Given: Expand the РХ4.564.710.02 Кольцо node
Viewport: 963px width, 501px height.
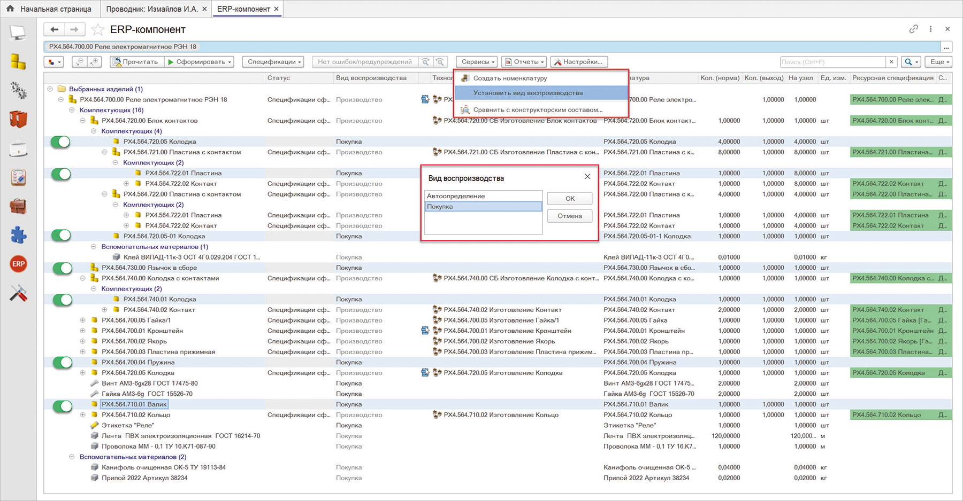Looking at the screenshot, I should pyautogui.click(x=82, y=415).
